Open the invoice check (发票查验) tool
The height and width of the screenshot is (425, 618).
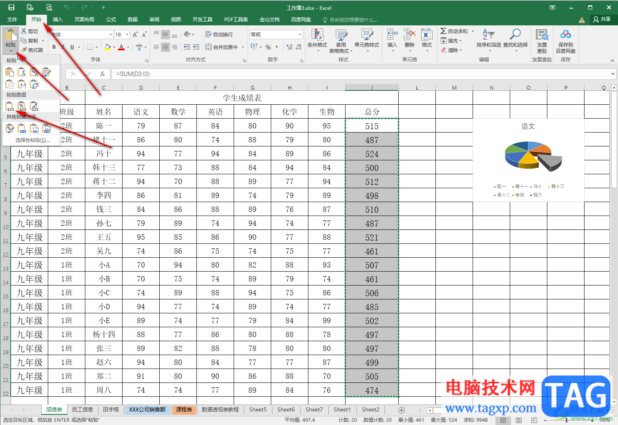[542, 41]
